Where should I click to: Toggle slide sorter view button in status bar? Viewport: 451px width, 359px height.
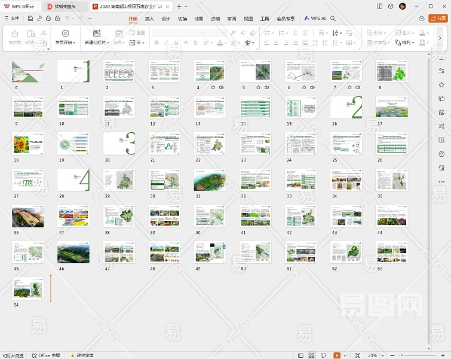(312, 355)
